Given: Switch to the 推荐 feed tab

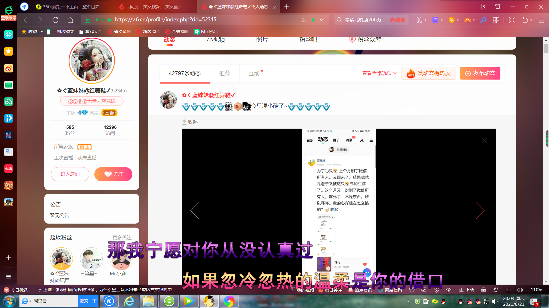Looking at the screenshot, I should coord(224,74).
